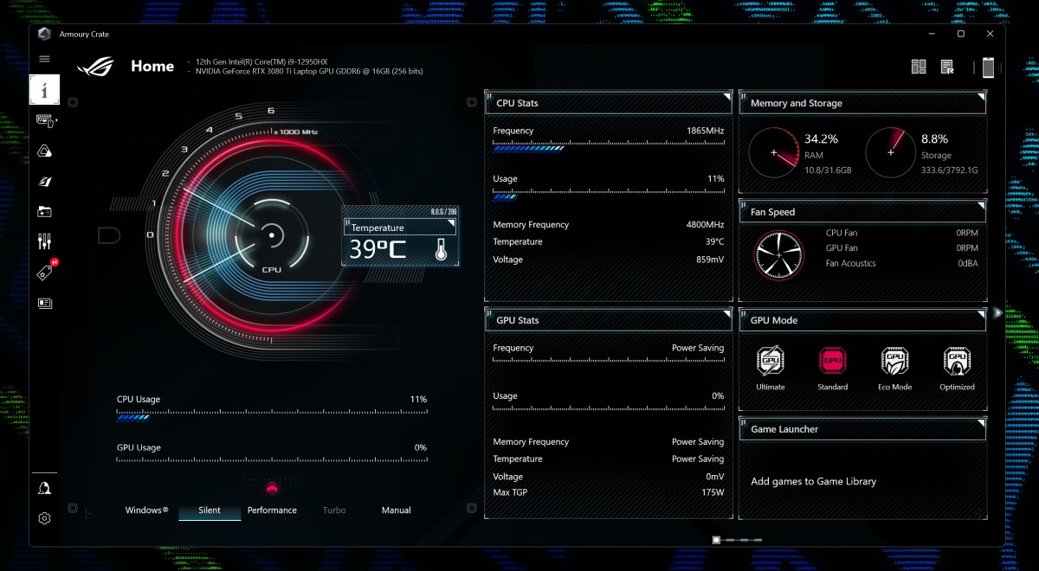Open the News icon in sidebar
1039x571 pixels.
pyautogui.click(x=44, y=303)
